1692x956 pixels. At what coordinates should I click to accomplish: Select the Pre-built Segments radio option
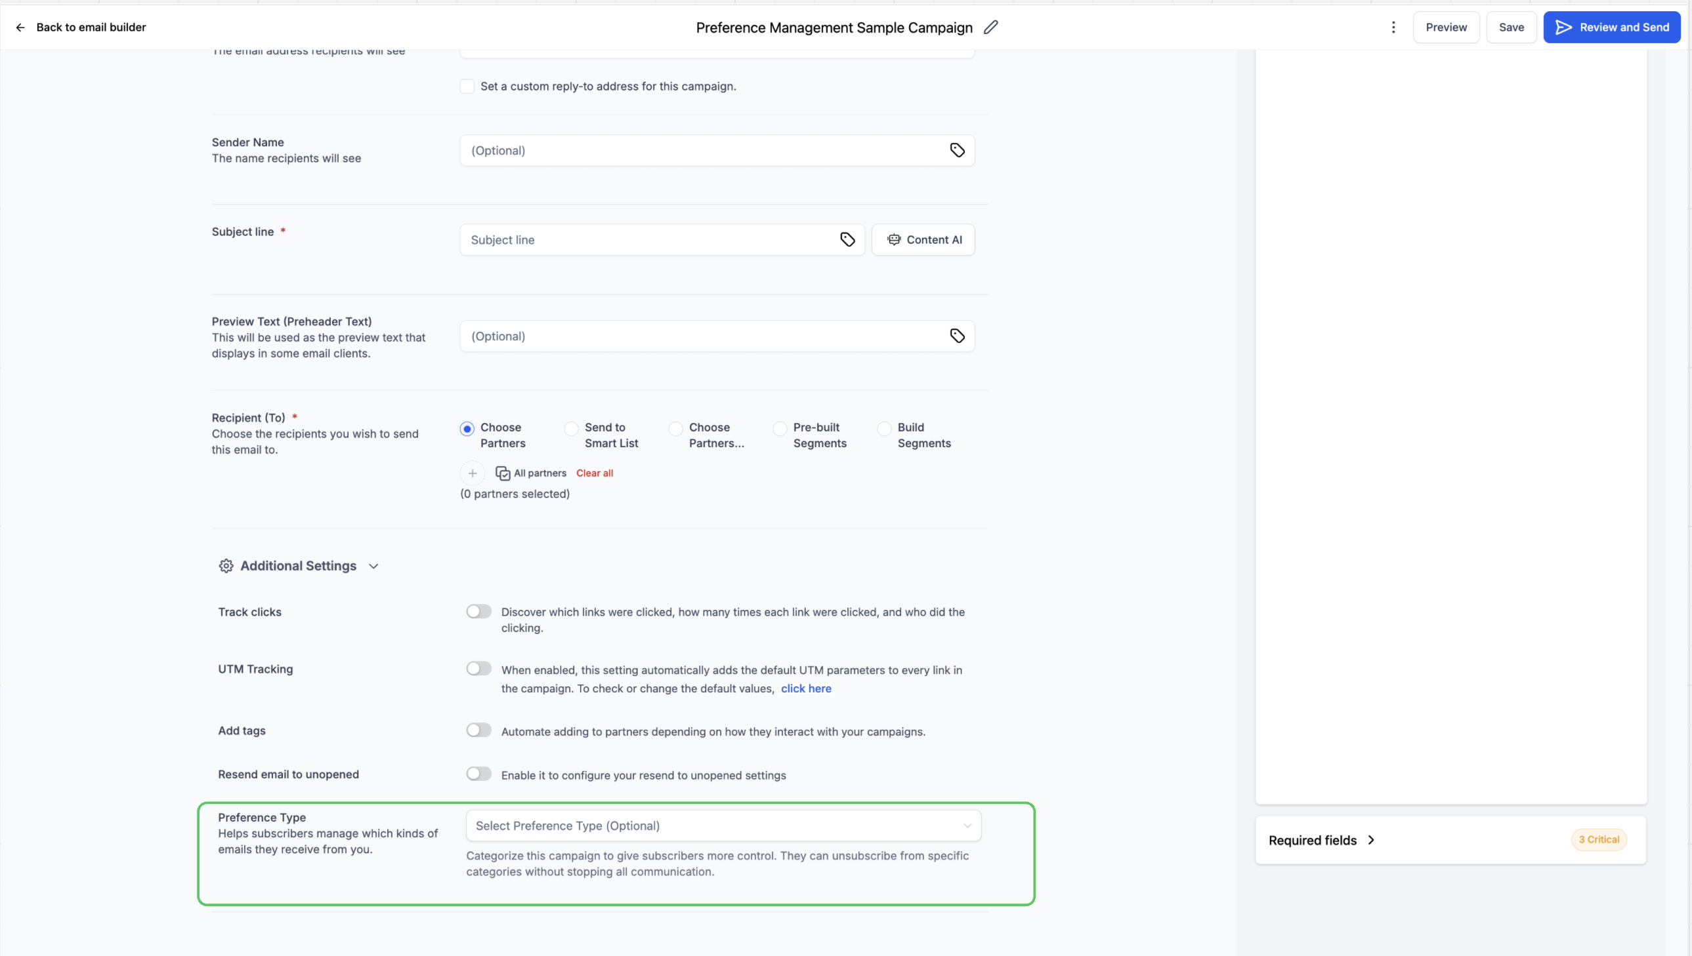click(779, 429)
